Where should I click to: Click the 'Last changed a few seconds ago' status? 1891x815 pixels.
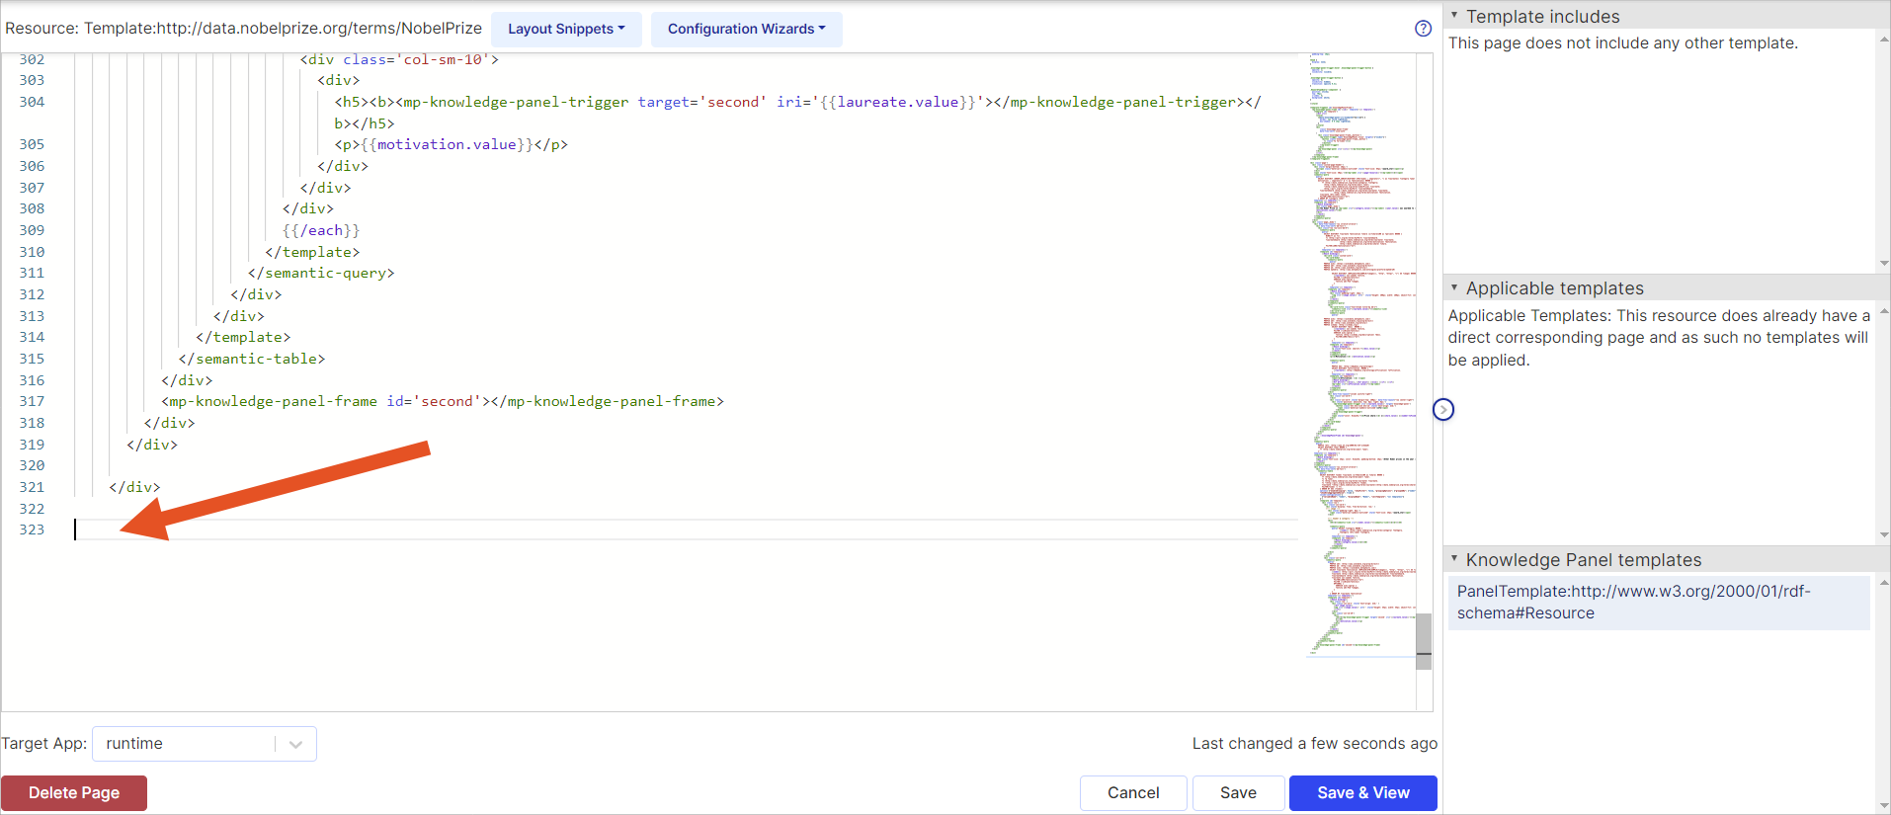pos(1314,743)
